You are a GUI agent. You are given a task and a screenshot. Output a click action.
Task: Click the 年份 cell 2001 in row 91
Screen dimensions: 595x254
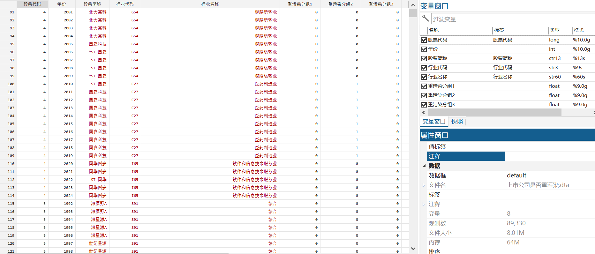click(x=62, y=12)
